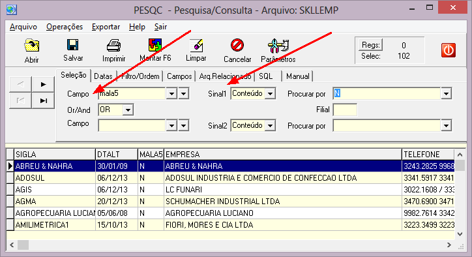This screenshot has height=257, width=472.
Task: Open second arrow beside mala5 field
Action: [184, 94]
